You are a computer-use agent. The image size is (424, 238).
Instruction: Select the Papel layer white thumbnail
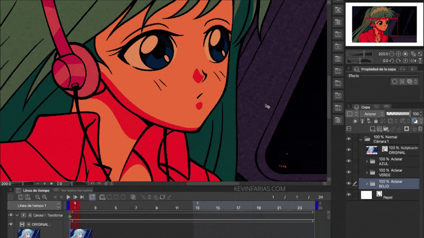click(x=367, y=195)
